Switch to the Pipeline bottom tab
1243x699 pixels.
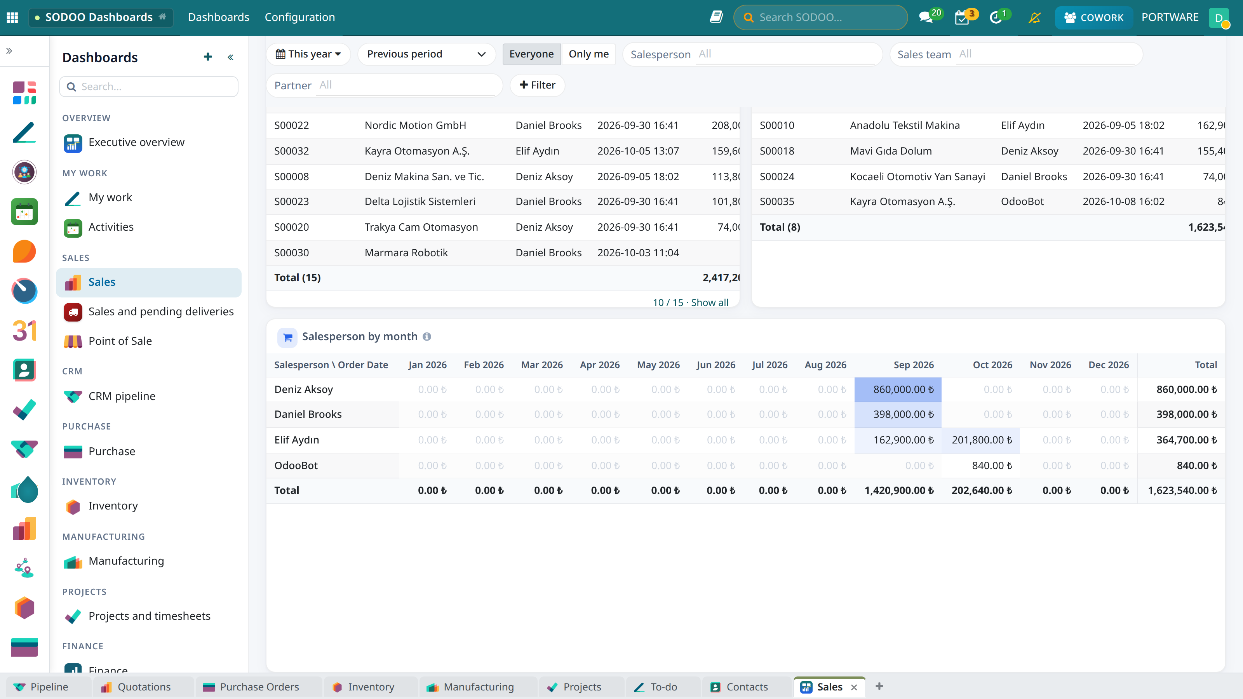click(49, 687)
